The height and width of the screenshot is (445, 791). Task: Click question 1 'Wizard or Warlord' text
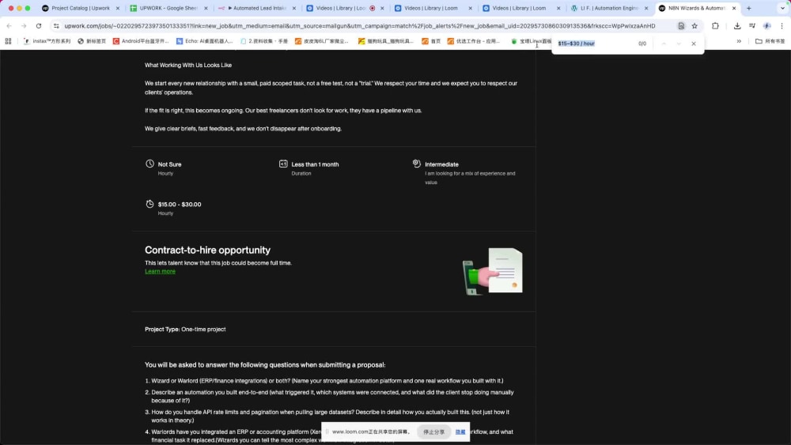[x=327, y=381]
